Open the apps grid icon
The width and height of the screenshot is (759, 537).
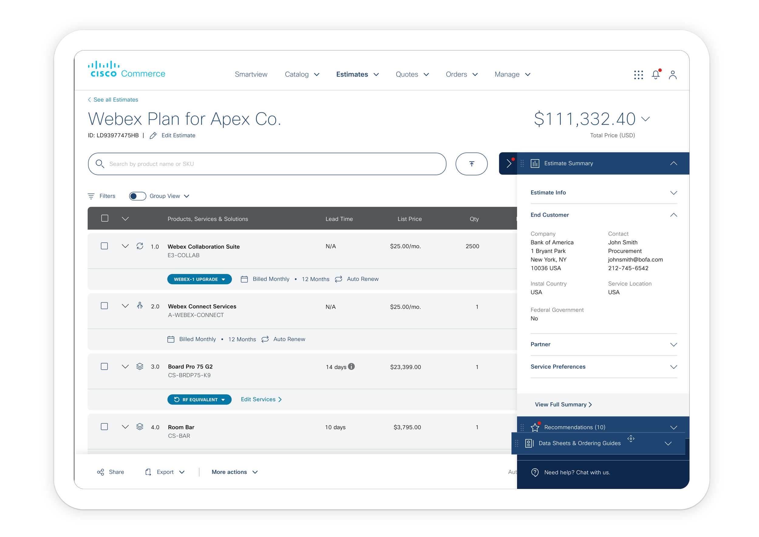tap(638, 75)
